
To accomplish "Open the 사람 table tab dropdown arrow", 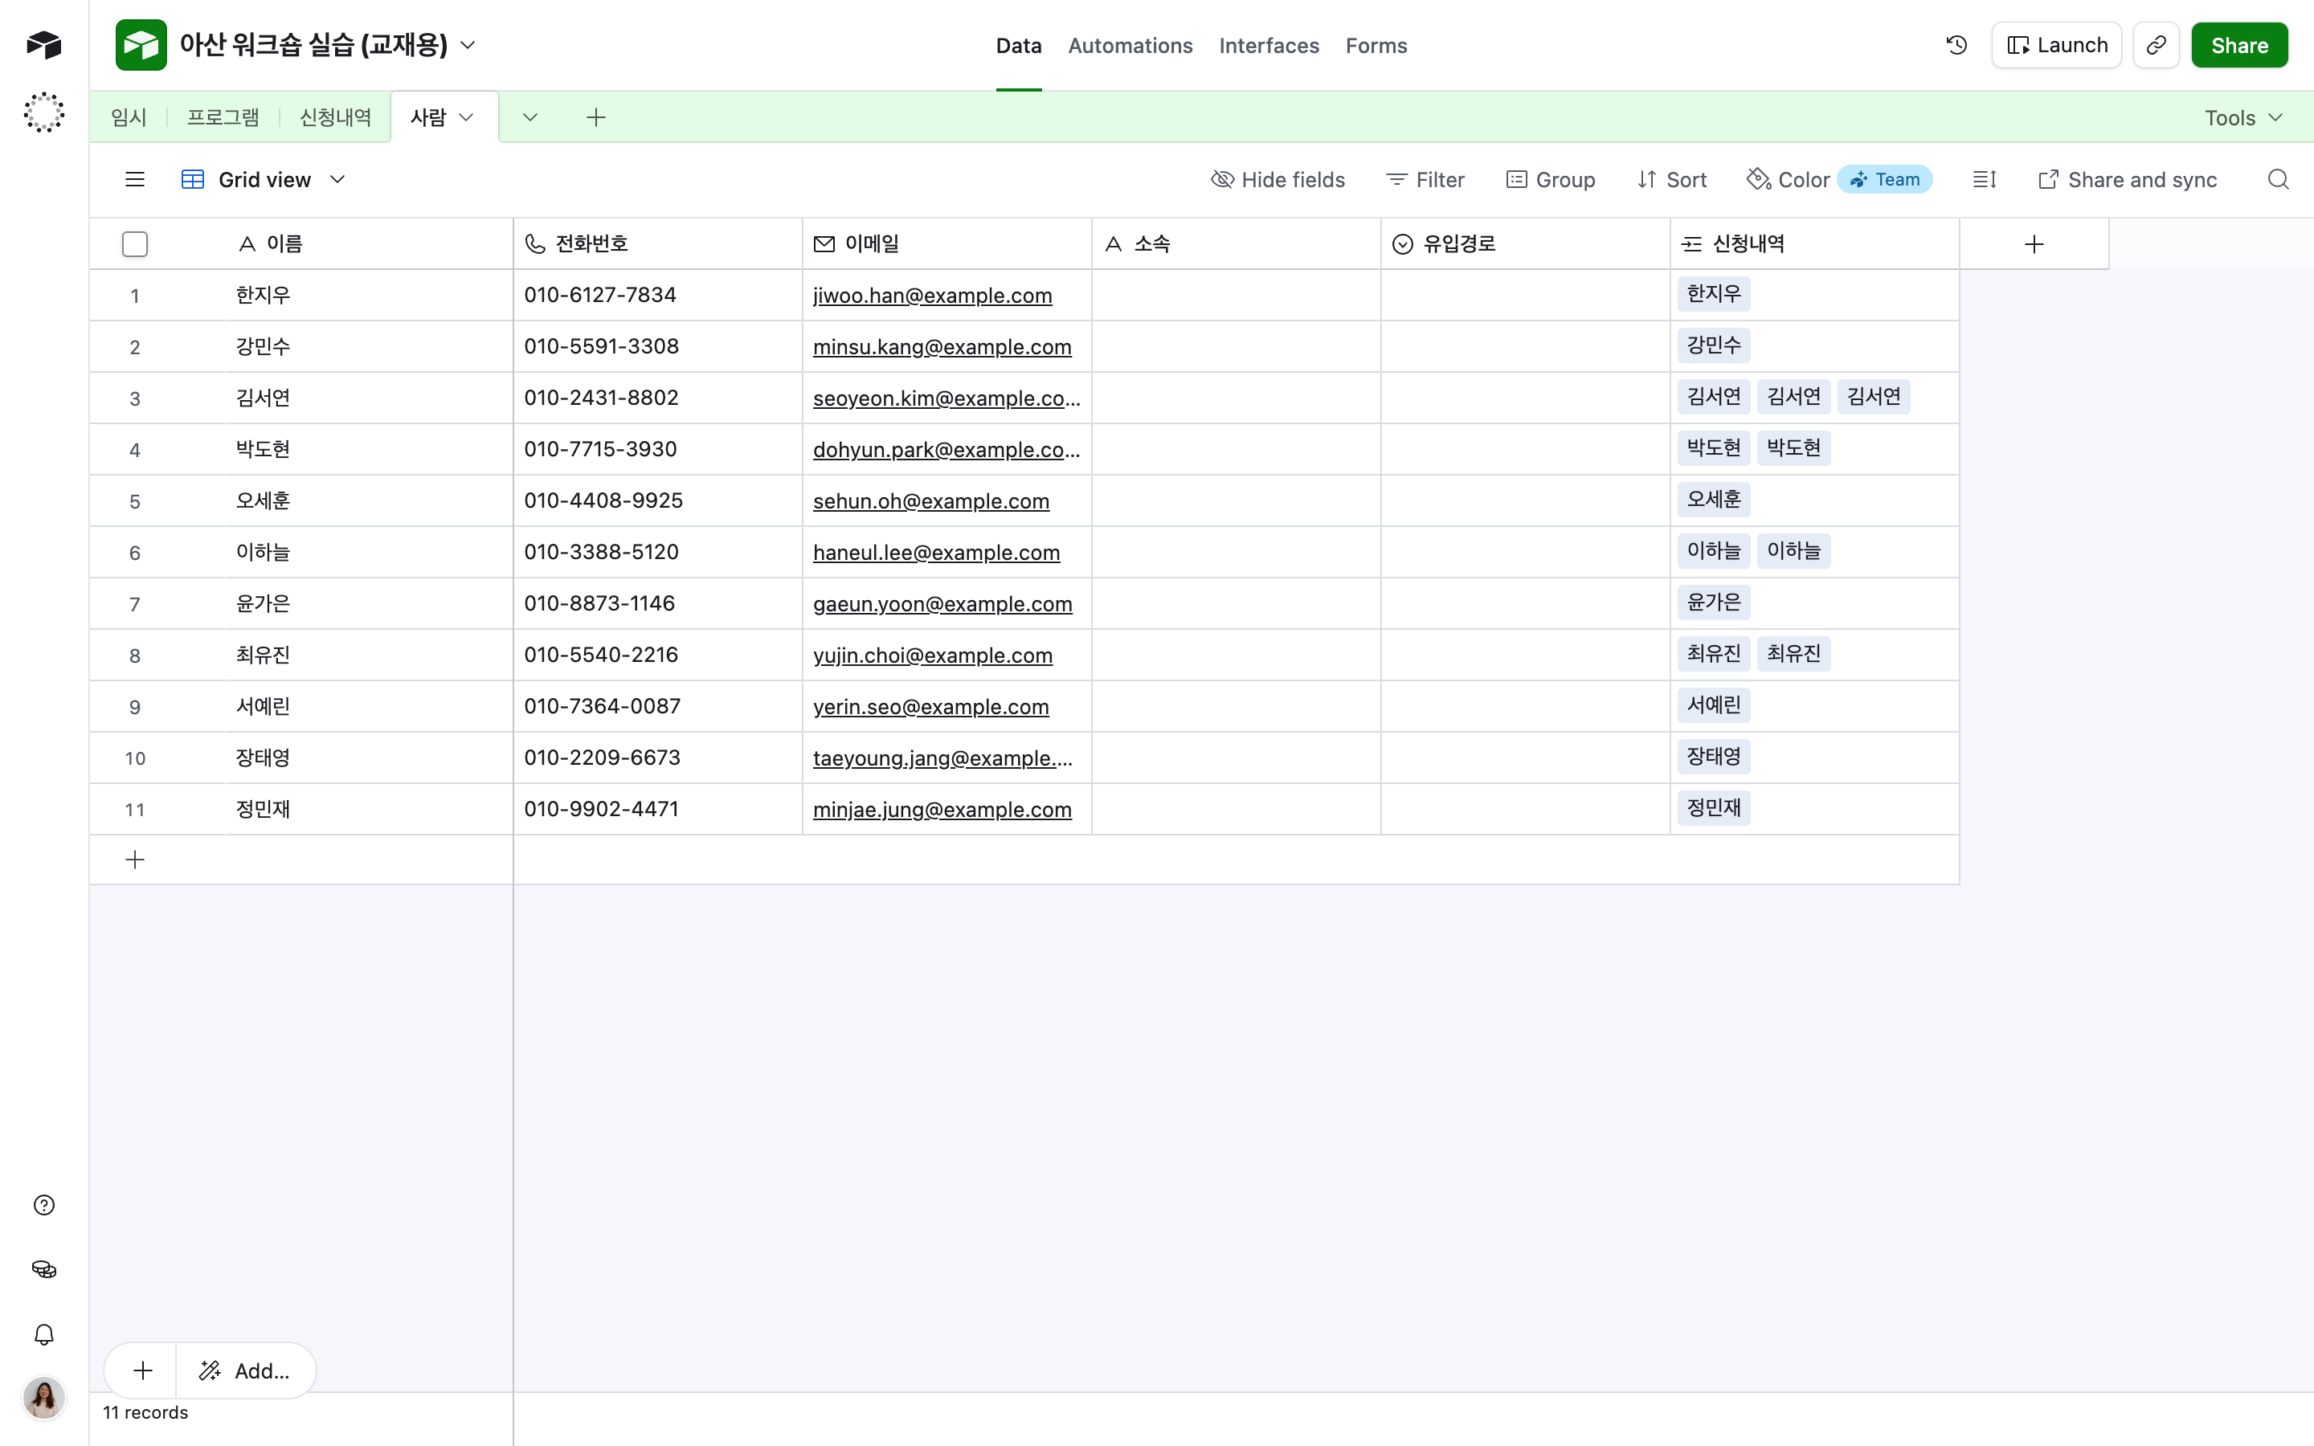I will tap(467, 117).
